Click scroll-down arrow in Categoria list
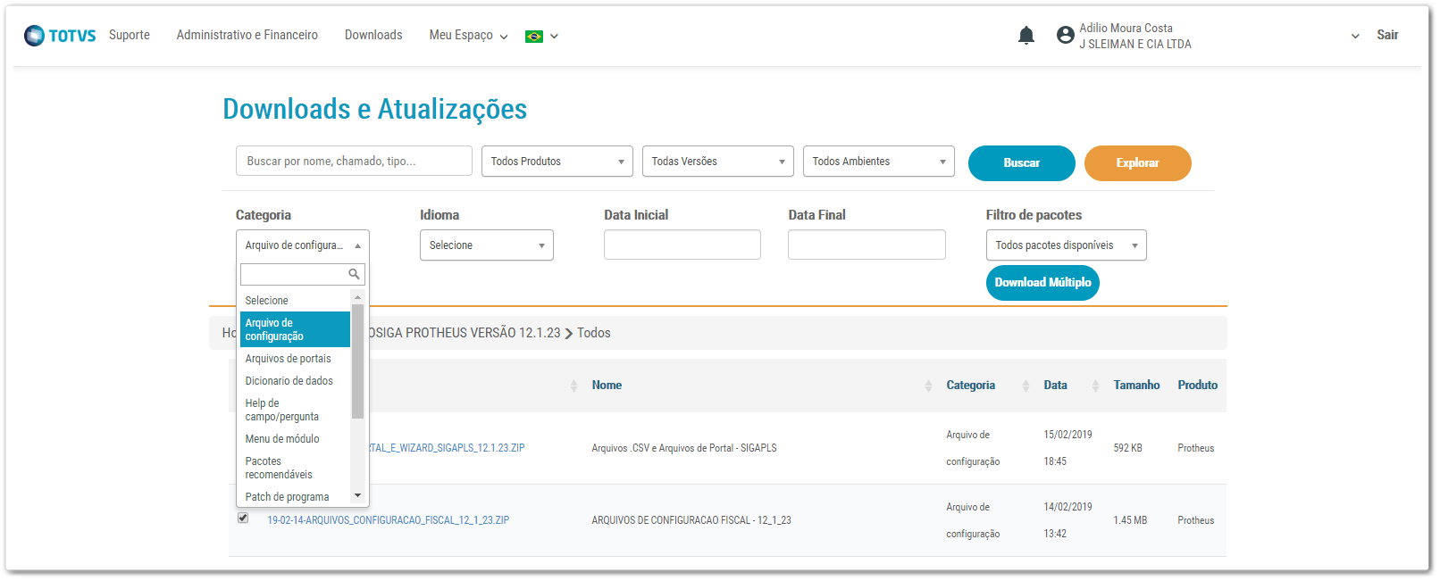The width and height of the screenshot is (1440, 581). [357, 495]
